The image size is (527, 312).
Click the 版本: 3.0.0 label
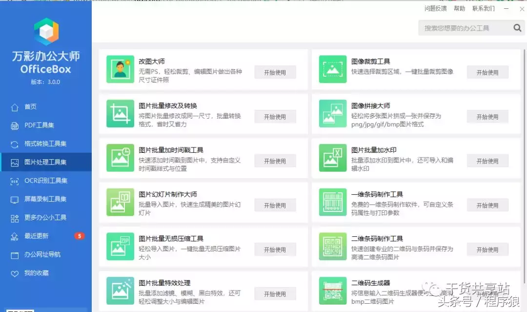[45, 82]
